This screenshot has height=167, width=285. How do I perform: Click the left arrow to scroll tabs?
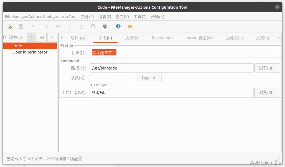pyautogui.click(x=62, y=38)
